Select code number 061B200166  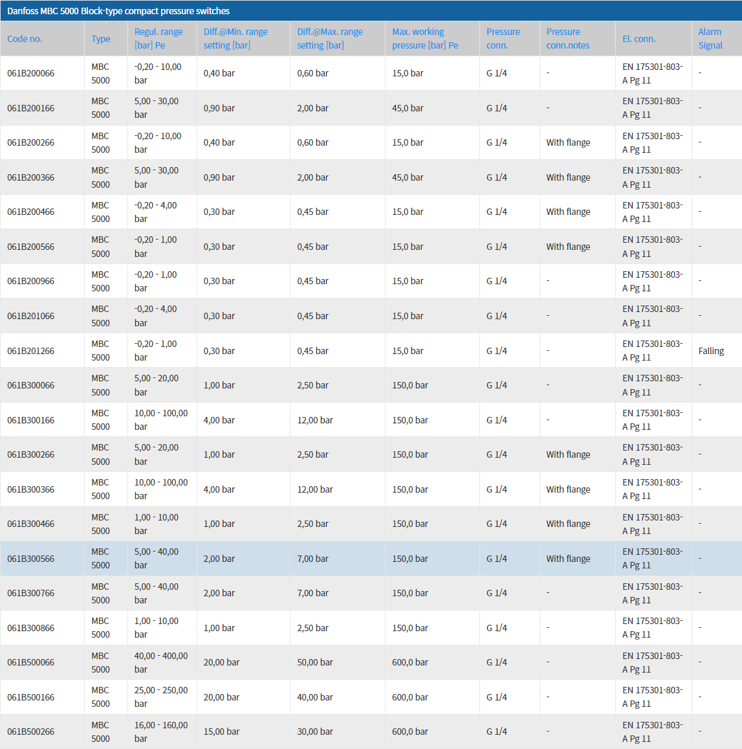pos(30,108)
